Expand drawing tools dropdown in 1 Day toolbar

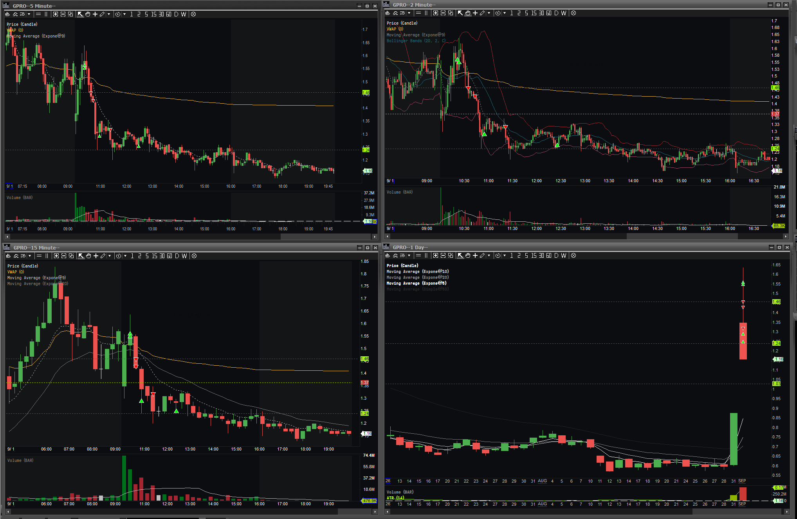coord(489,255)
